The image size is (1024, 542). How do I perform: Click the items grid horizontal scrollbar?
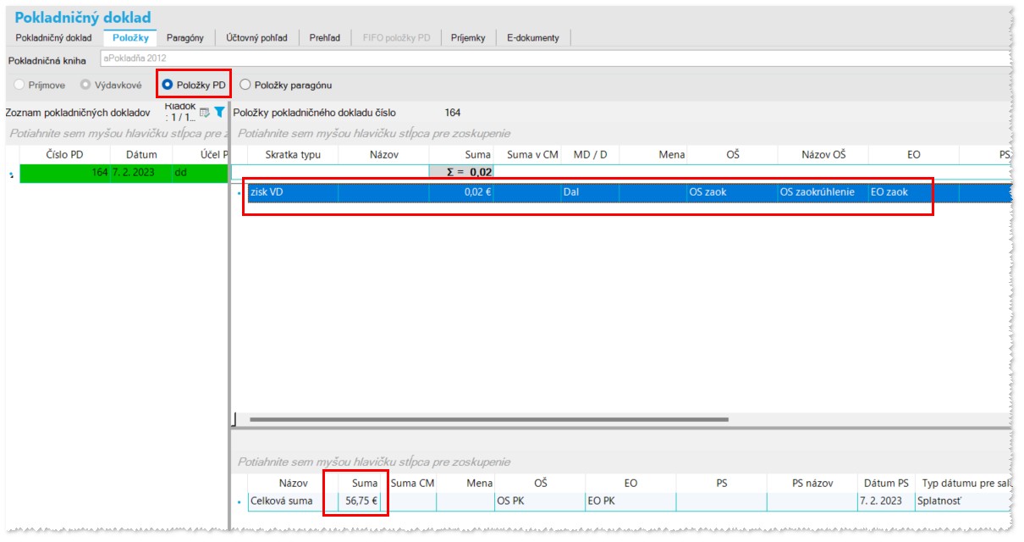pyautogui.click(x=489, y=418)
